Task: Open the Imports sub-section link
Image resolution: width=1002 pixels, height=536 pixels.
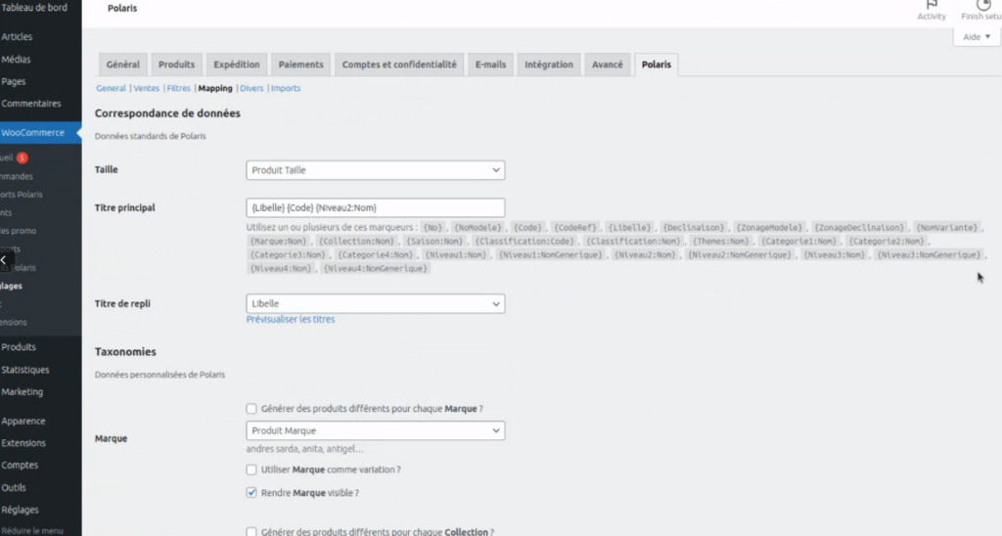Action: [x=286, y=88]
